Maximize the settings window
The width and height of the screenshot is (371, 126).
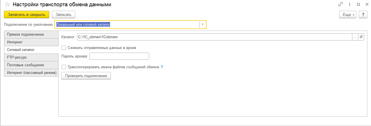tap(358, 5)
